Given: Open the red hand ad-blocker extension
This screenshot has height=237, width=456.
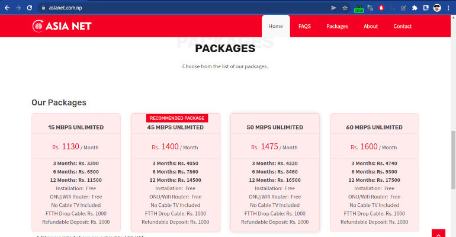Looking at the screenshot, I should tap(381, 8).
